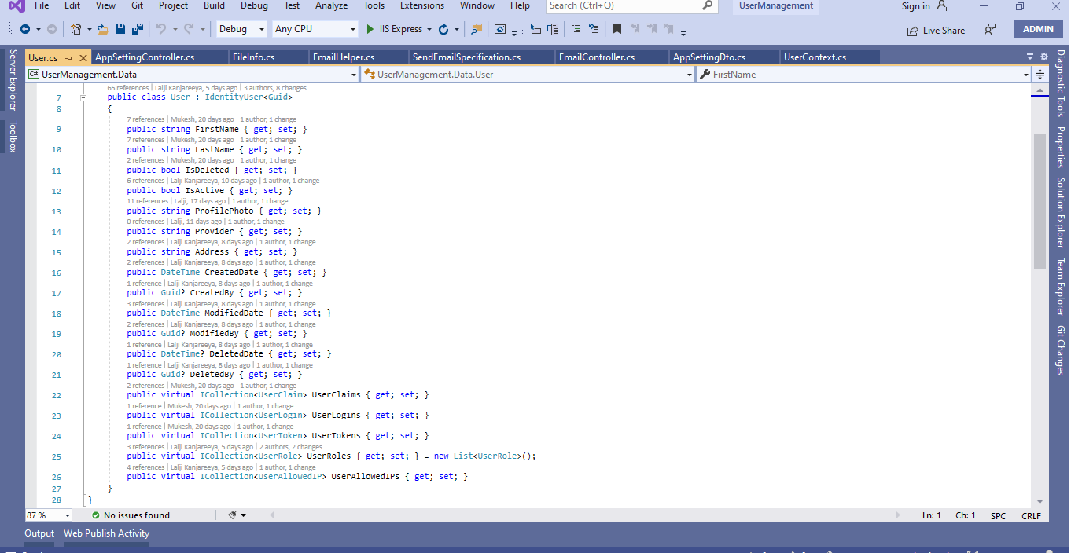Click the green No issues found check icon
Image resolution: width=1071 pixels, height=553 pixels.
96,515
